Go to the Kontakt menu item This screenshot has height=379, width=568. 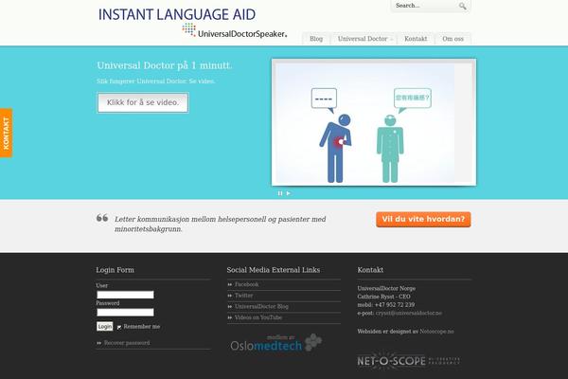tap(416, 39)
